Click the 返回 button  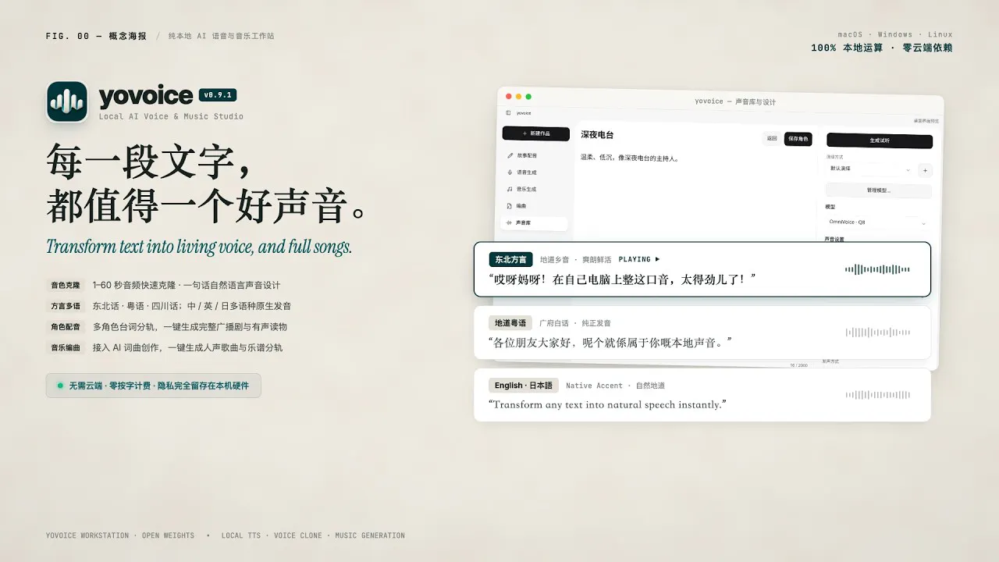tap(771, 138)
